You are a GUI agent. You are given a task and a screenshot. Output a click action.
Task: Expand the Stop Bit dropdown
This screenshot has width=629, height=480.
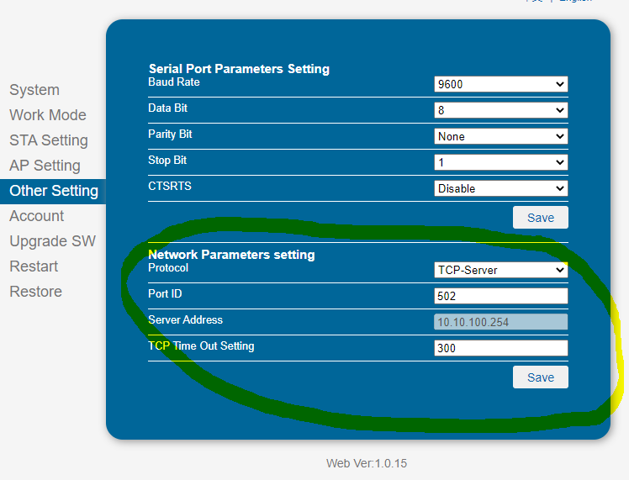click(x=500, y=162)
